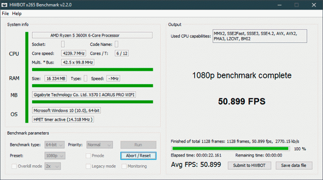Toggle the Pmode checkbox

click(88, 156)
